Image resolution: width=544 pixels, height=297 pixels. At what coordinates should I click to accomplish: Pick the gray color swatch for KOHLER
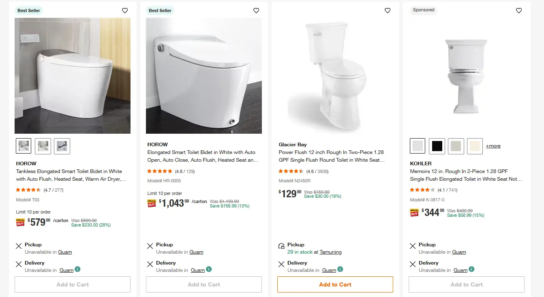456,146
